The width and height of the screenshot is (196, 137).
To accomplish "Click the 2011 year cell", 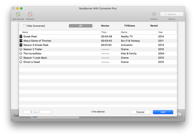I will click(x=161, y=41).
